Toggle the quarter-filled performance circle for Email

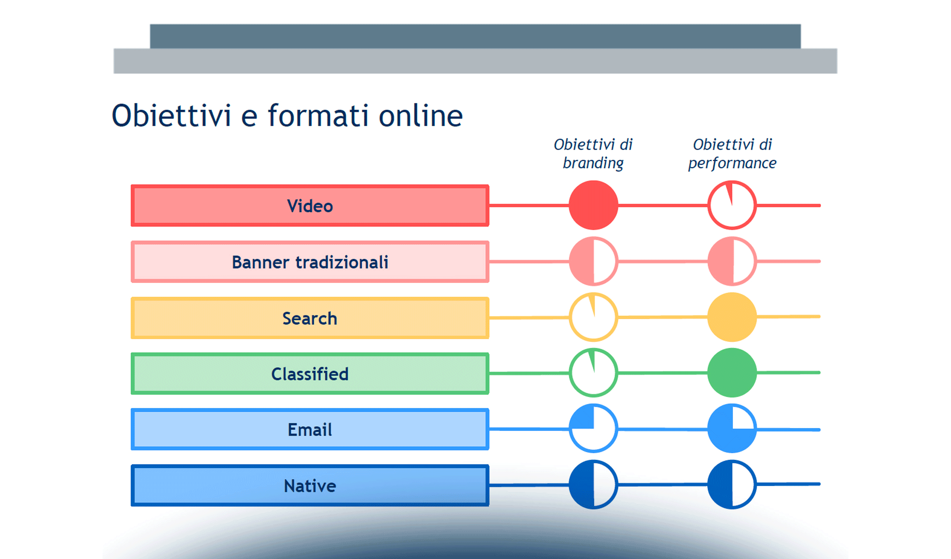tap(731, 429)
